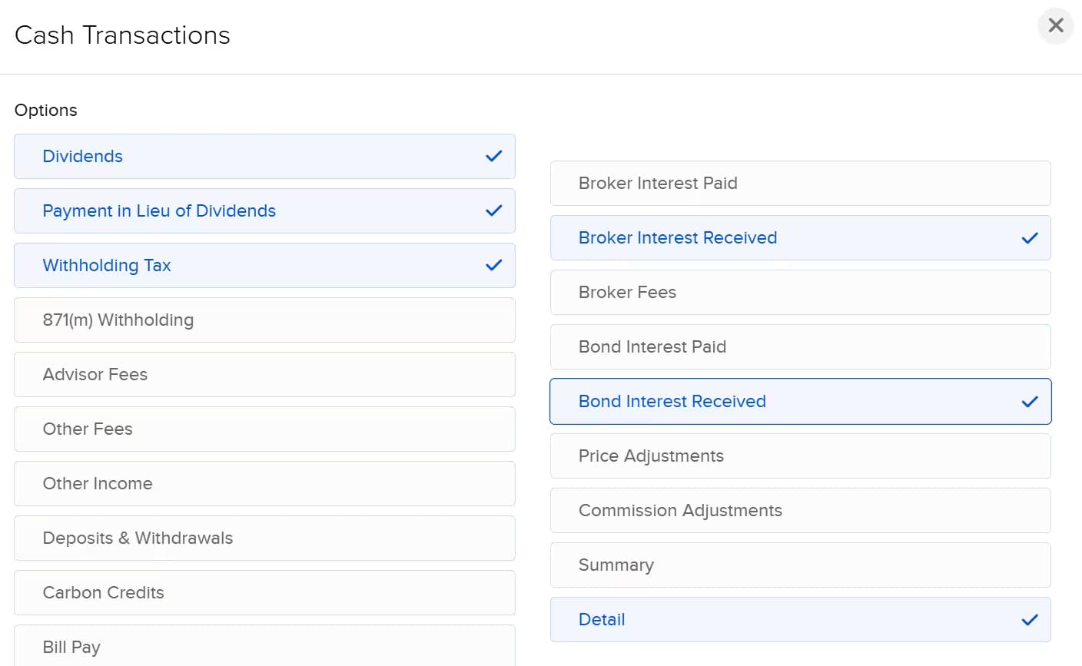The width and height of the screenshot is (1082, 666).
Task: Click the Broker Interest Received checkmark
Action: pos(1030,238)
